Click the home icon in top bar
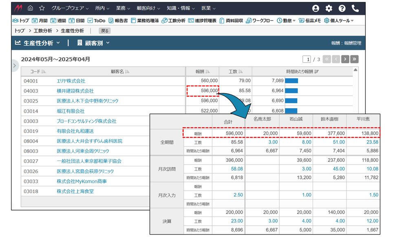The width and height of the screenshot is (393, 237). click(x=31, y=8)
